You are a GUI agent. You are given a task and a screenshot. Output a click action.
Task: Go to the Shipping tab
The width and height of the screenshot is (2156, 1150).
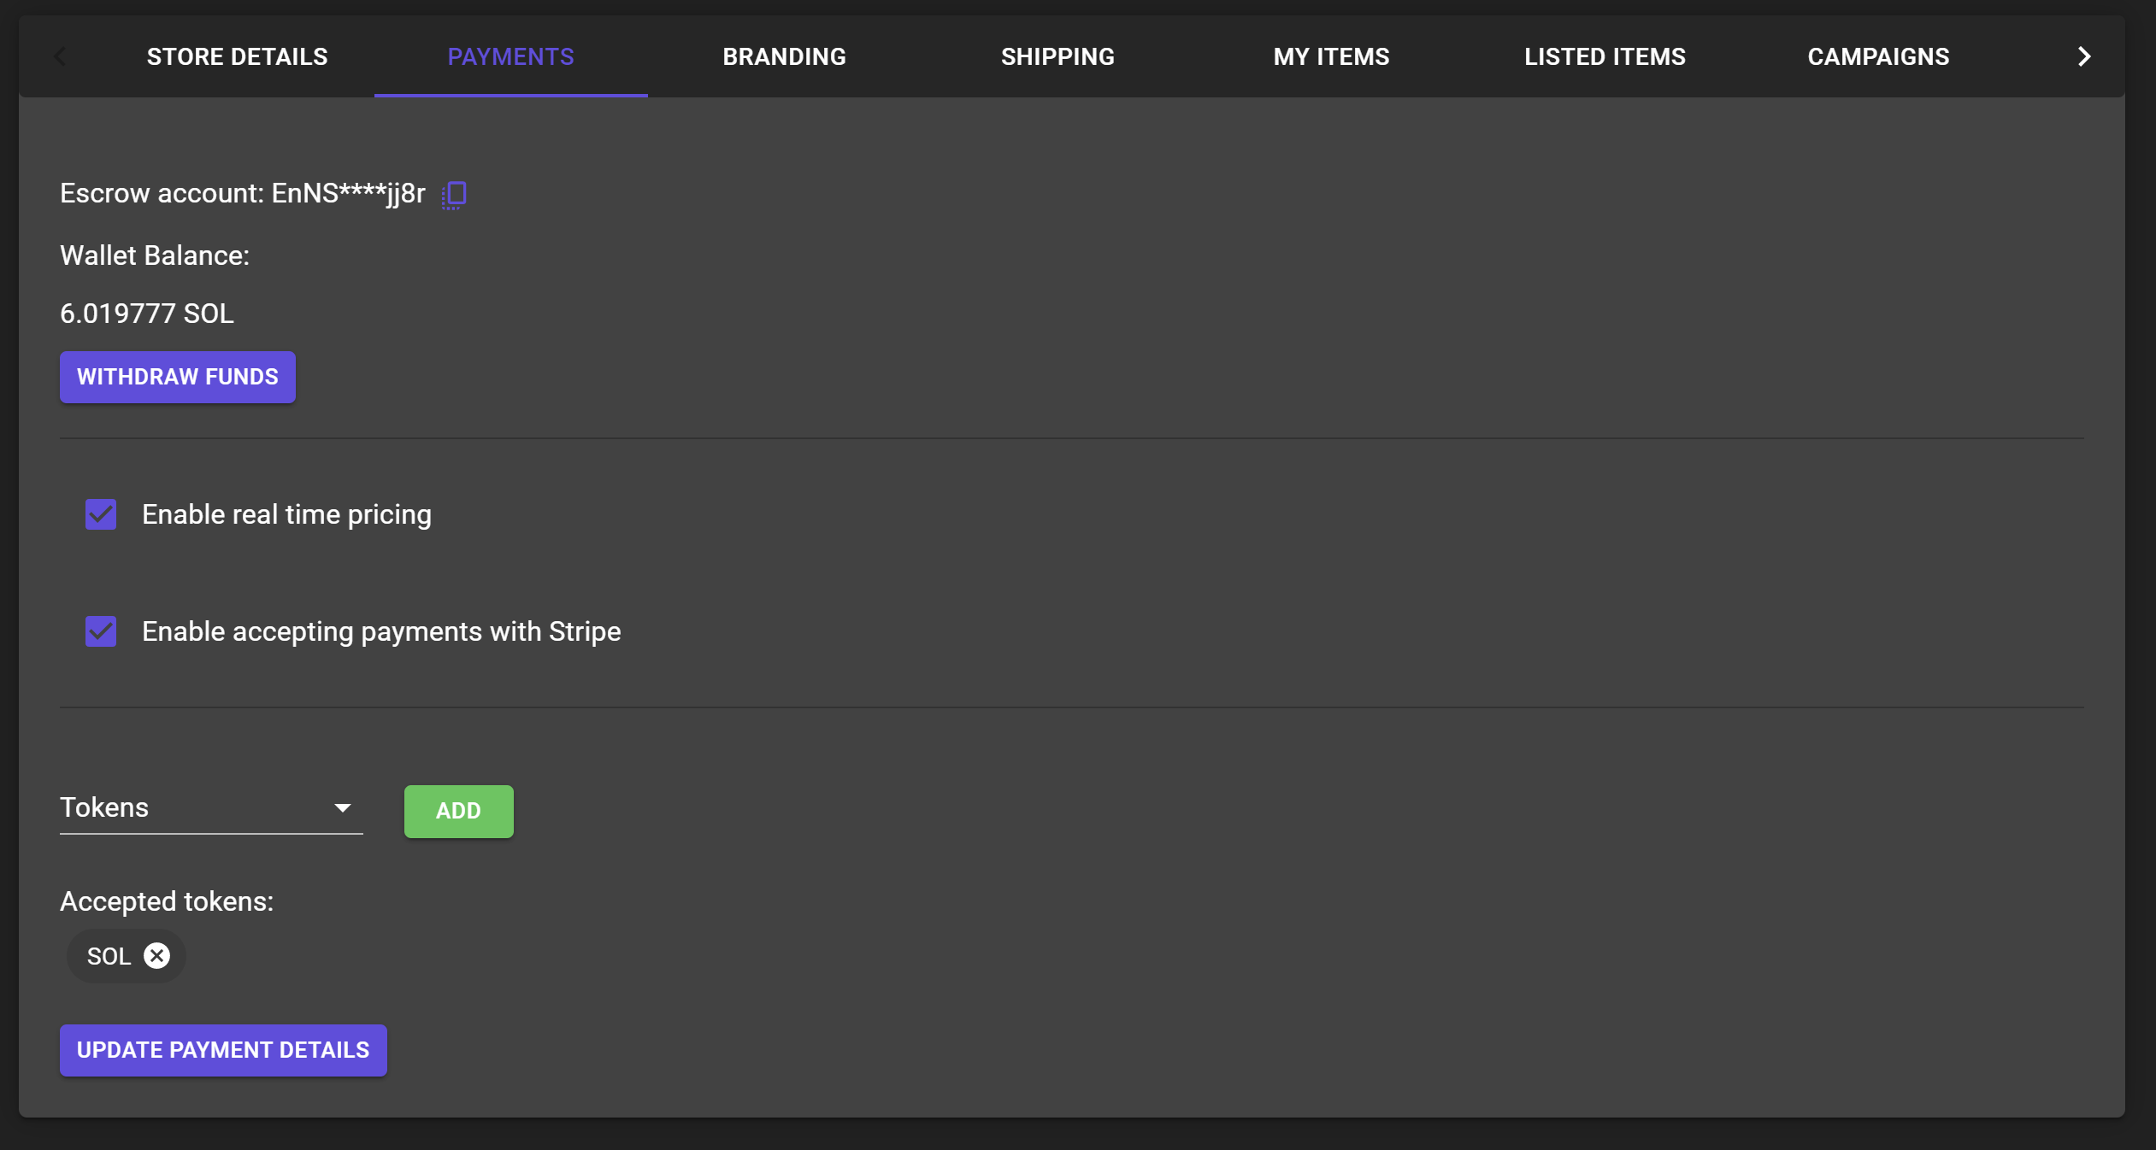[1057, 56]
